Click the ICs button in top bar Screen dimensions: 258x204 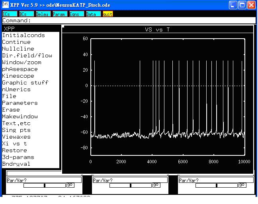click(10, 14)
